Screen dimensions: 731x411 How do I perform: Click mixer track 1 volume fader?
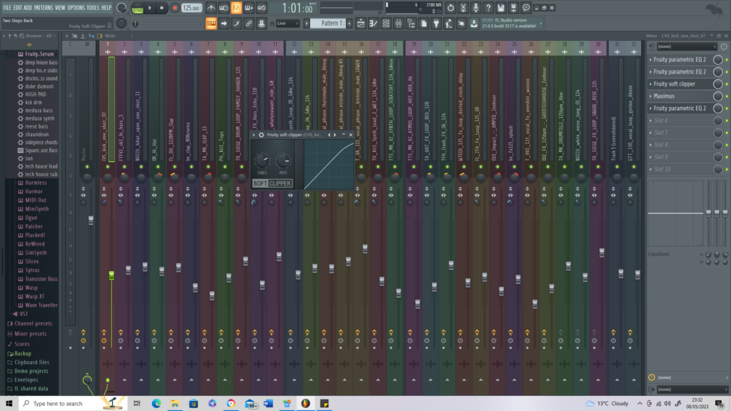click(x=111, y=276)
